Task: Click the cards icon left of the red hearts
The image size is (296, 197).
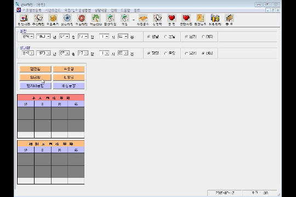Action: [x=157, y=20]
